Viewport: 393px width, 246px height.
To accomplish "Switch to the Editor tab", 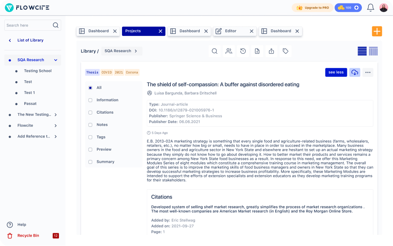I will click(x=230, y=31).
